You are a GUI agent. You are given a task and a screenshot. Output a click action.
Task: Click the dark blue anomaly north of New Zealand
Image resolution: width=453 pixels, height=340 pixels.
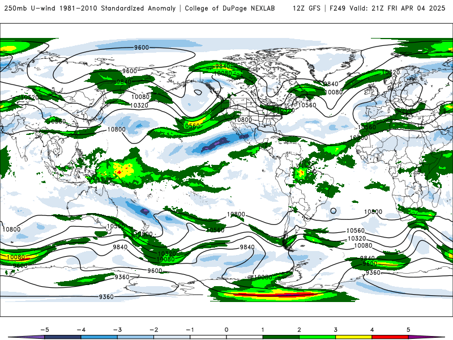pos(145,211)
